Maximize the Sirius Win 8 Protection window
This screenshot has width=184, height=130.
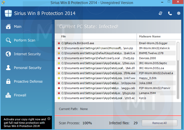tap(169, 2)
